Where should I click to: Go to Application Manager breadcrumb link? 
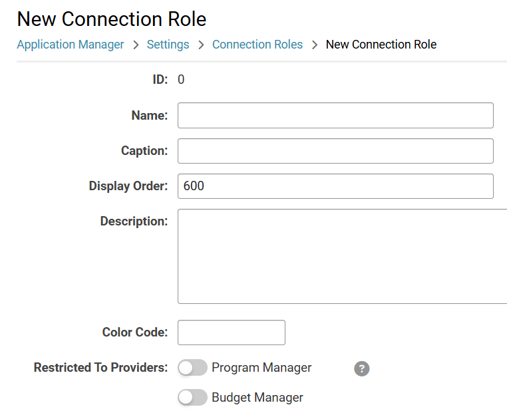coord(71,45)
